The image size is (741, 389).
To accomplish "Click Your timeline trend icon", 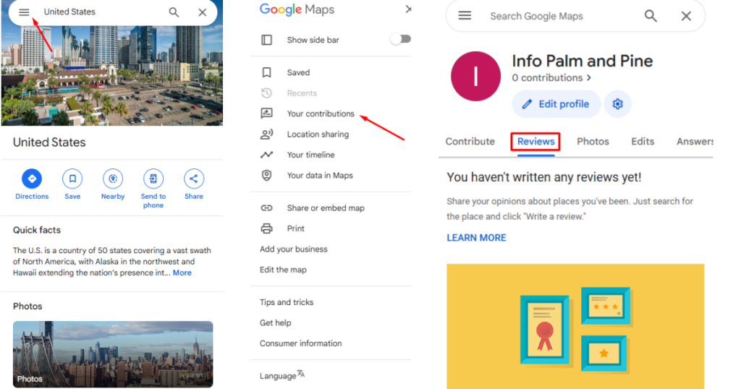I will tap(266, 155).
